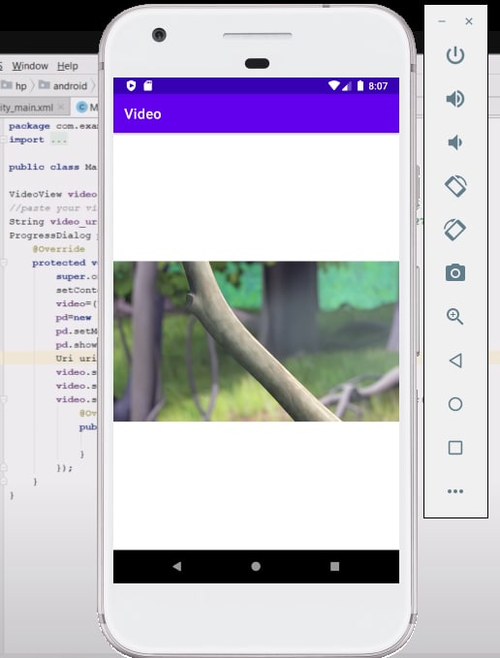Take an emulator screenshot with the camera icon
This screenshot has width=500, height=658.
pyautogui.click(x=455, y=273)
